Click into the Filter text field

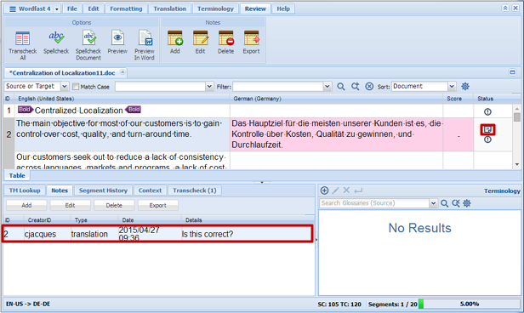pyautogui.click(x=278, y=87)
